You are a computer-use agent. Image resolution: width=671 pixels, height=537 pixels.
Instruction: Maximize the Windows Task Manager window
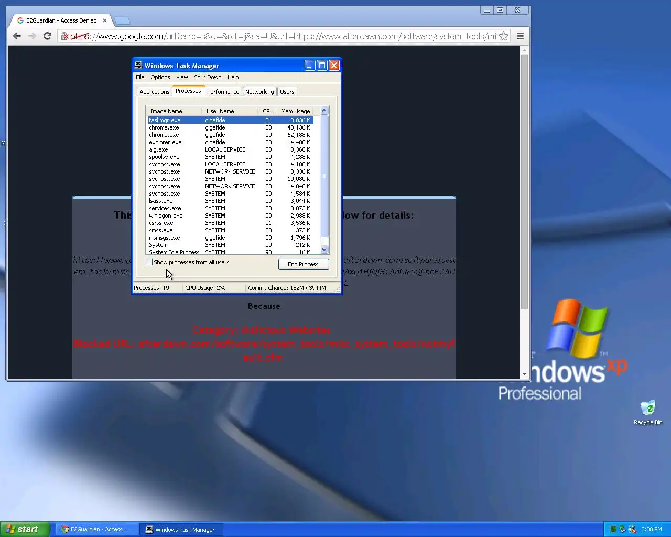point(322,66)
